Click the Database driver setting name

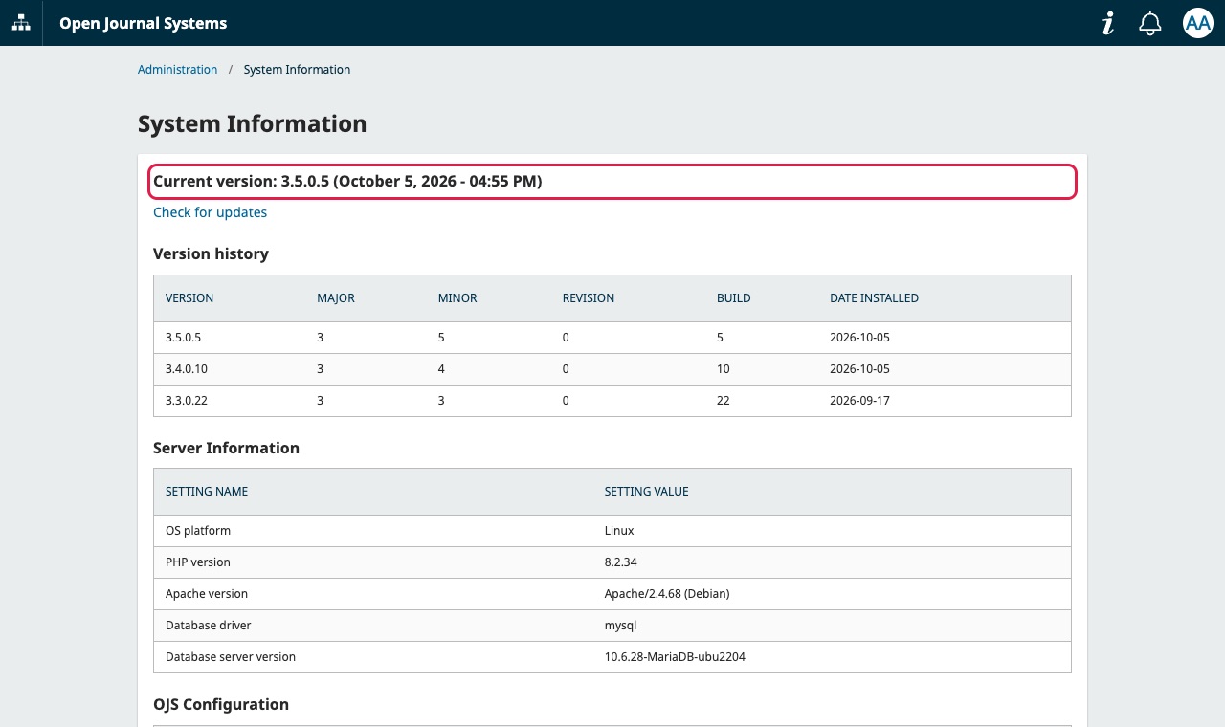(209, 626)
